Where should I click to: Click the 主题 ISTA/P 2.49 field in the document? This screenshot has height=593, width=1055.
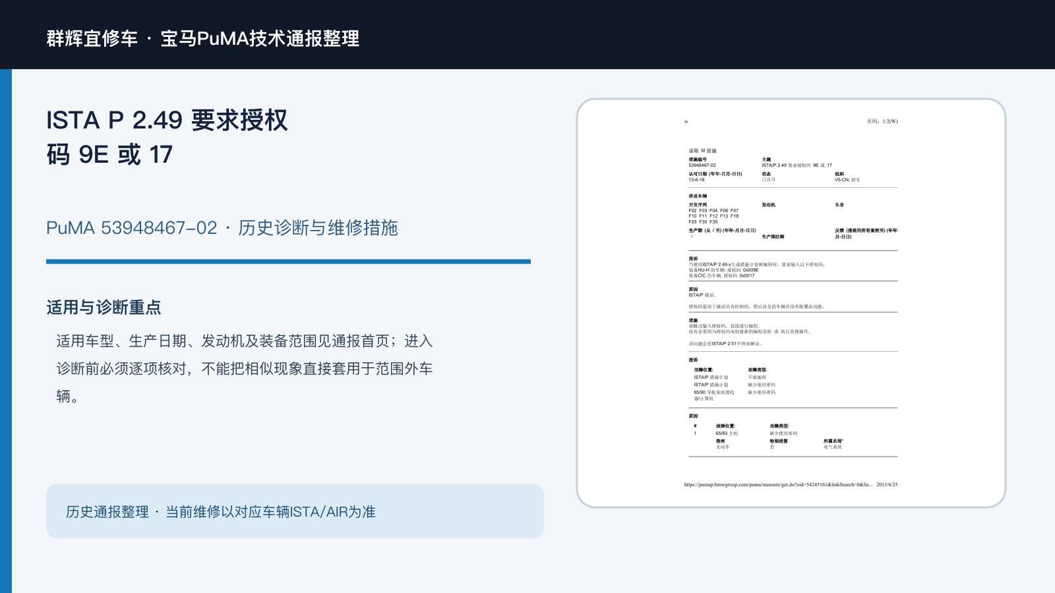797,163
